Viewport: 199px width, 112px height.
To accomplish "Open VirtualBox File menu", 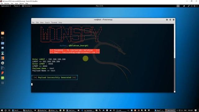I will pyautogui.click(x=2, y=3).
